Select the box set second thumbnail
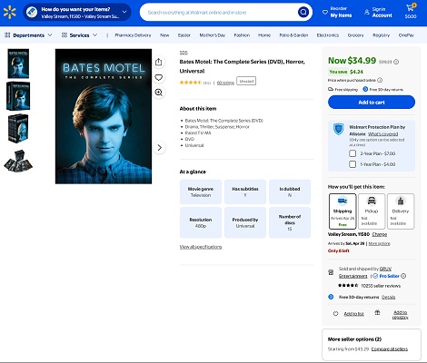 (x=18, y=96)
